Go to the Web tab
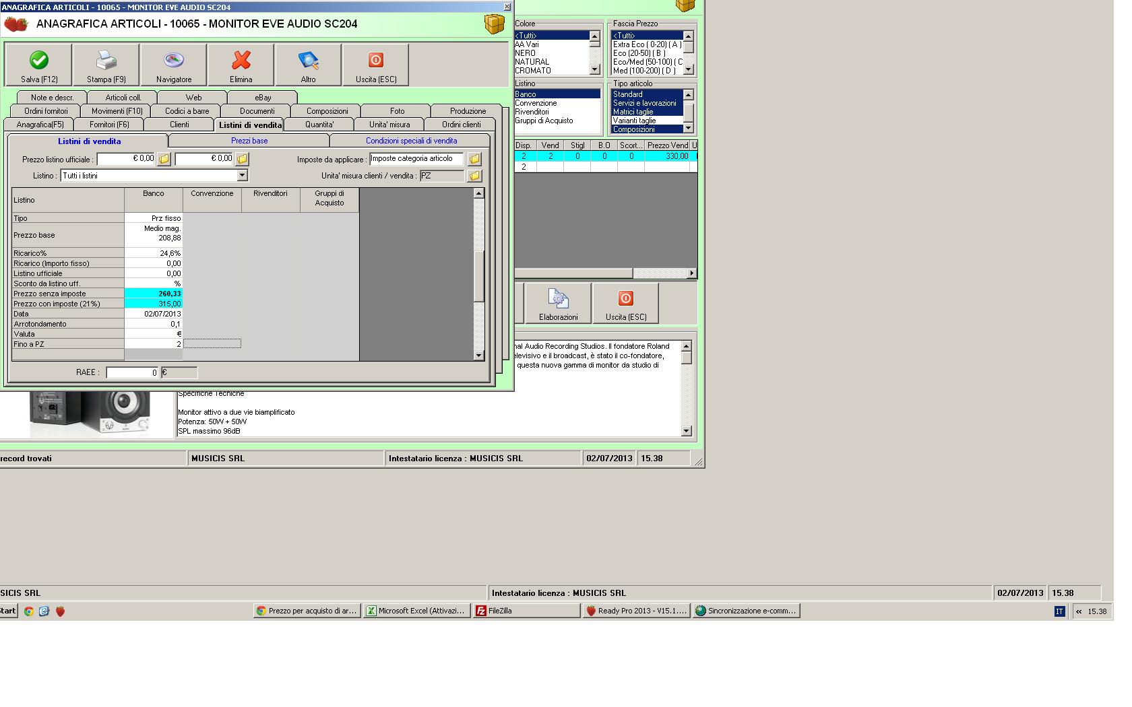1132x707 pixels. [193, 98]
